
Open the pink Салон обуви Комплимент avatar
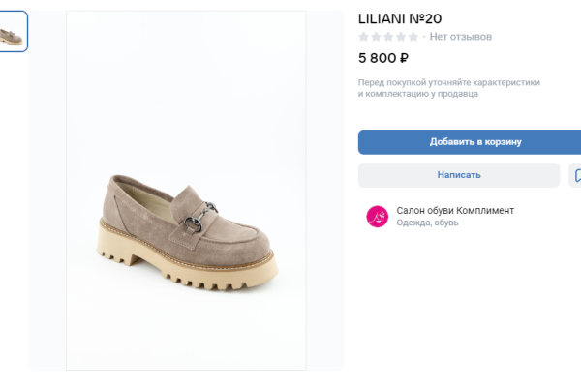tap(377, 216)
